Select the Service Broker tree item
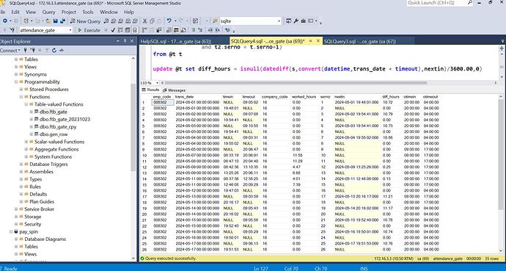 (39, 209)
